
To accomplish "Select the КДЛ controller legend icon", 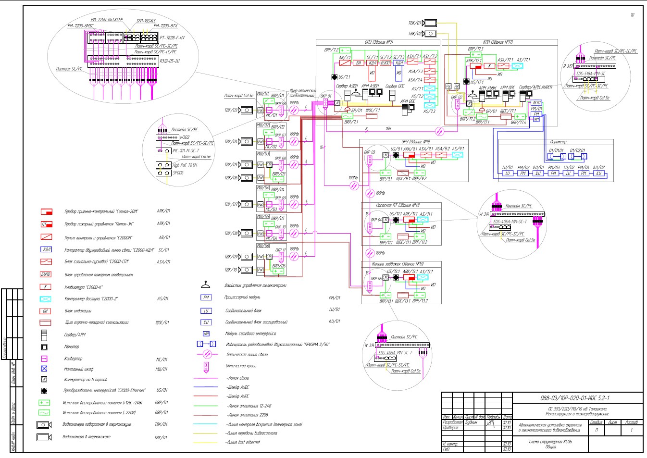I will pyautogui.click(x=46, y=249).
